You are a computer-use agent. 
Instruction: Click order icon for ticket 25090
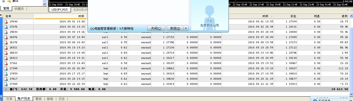point(6,22)
